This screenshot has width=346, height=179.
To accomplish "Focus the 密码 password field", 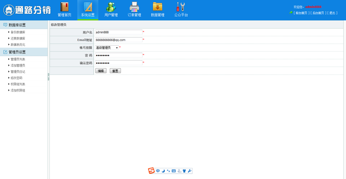I will (119, 55).
